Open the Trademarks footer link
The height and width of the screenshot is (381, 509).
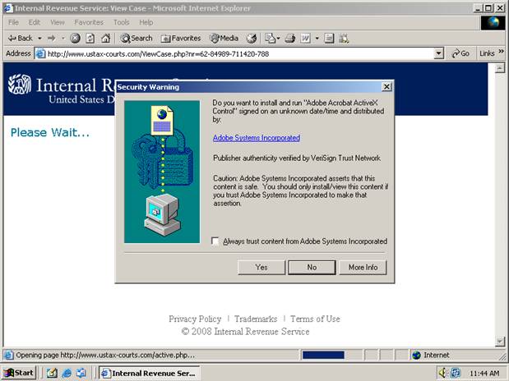(x=256, y=319)
